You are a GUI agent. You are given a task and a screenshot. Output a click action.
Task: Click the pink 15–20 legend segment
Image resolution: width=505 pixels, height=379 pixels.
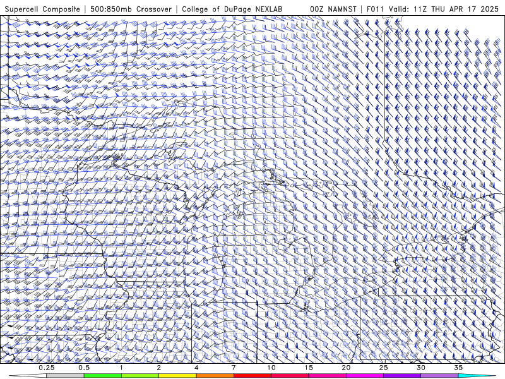pyautogui.click(x=327, y=376)
